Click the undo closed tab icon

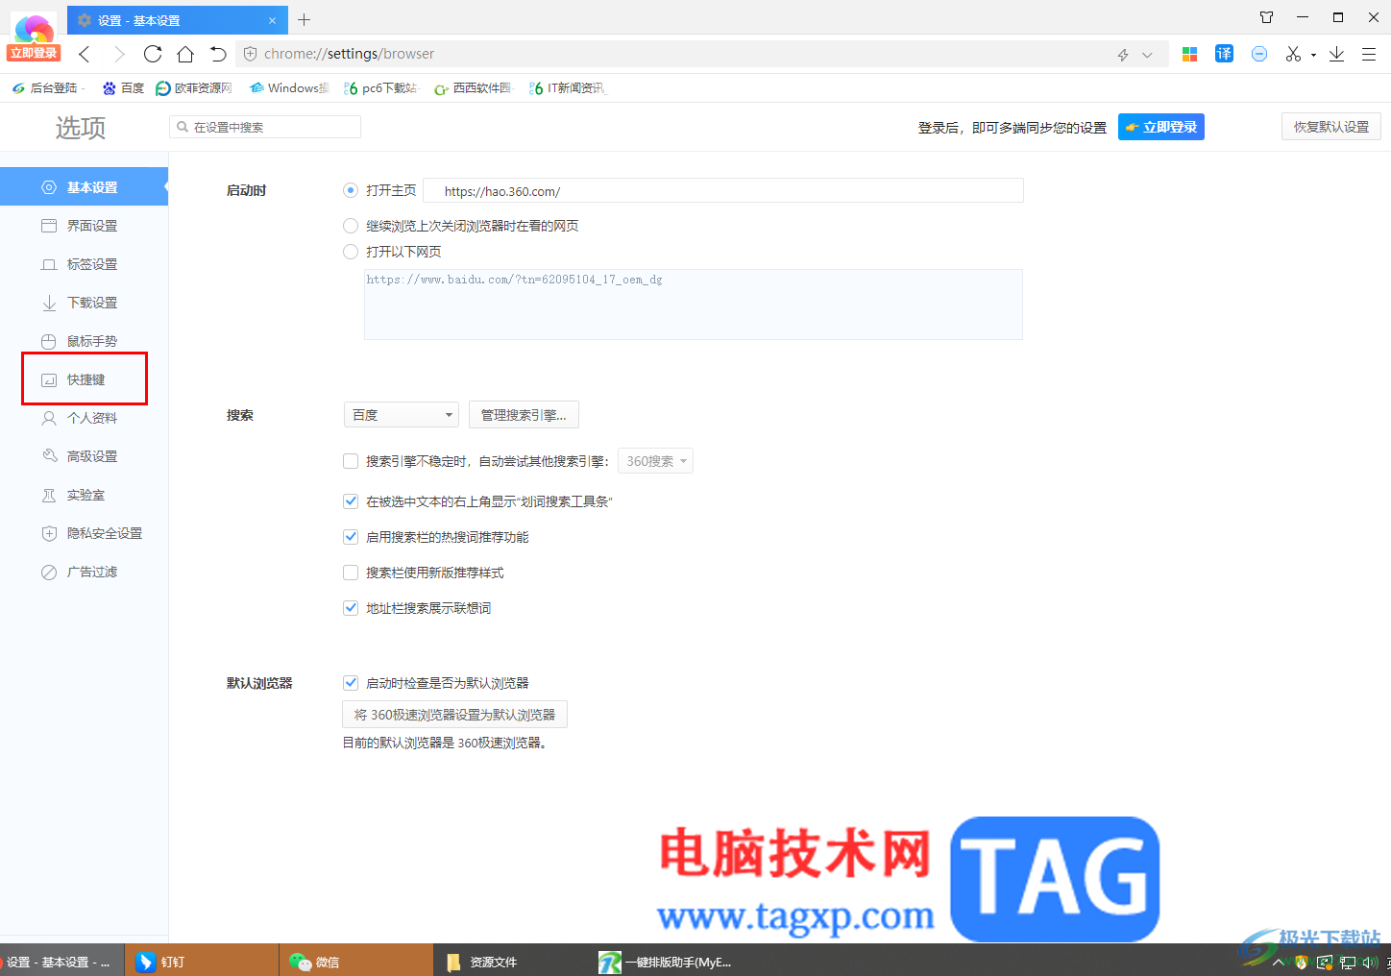click(x=218, y=54)
